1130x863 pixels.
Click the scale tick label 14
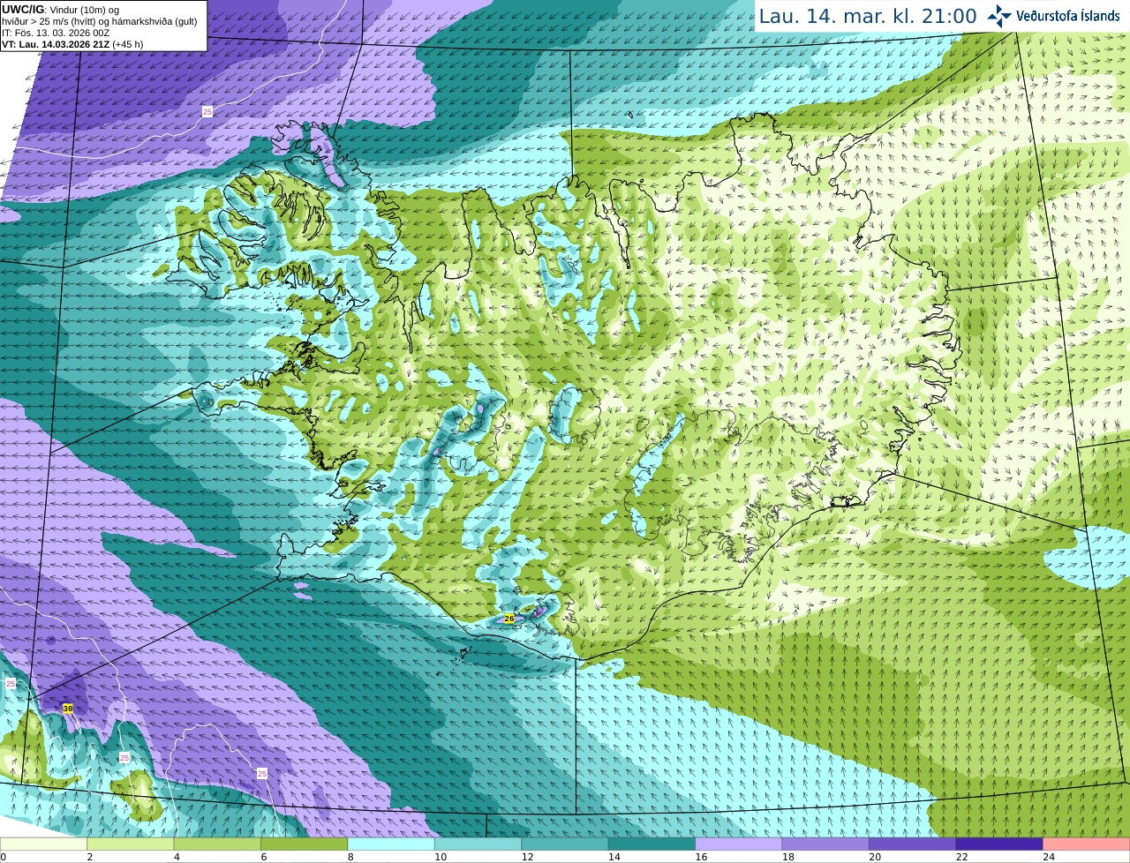pyautogui.click(x=614, y=857)
